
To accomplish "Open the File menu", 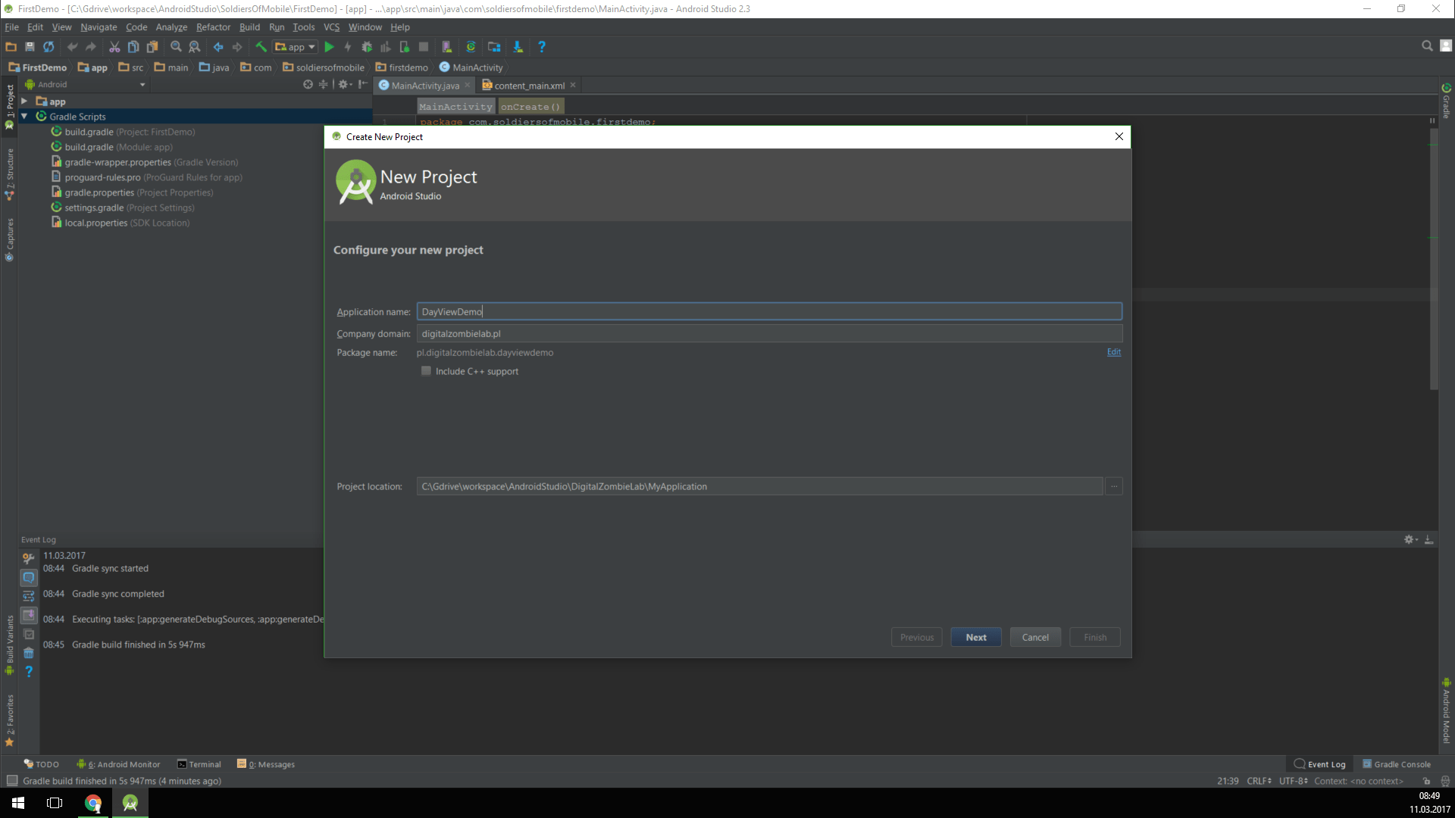I will coord(11,27).
